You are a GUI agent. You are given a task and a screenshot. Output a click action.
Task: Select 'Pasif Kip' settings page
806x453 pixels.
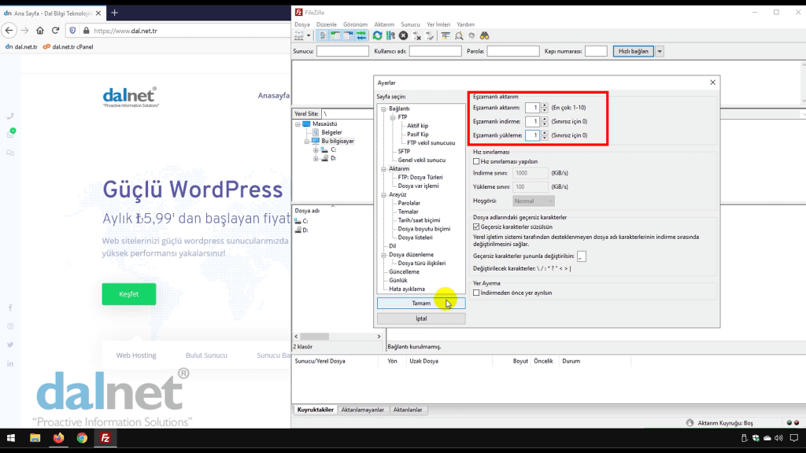418,134
